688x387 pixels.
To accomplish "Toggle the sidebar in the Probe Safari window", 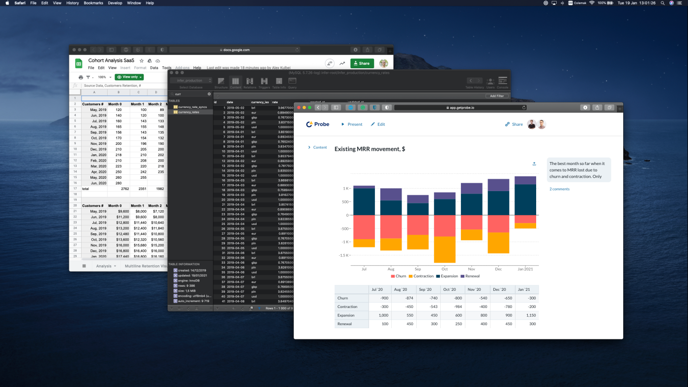I will (x=336, y=107).
